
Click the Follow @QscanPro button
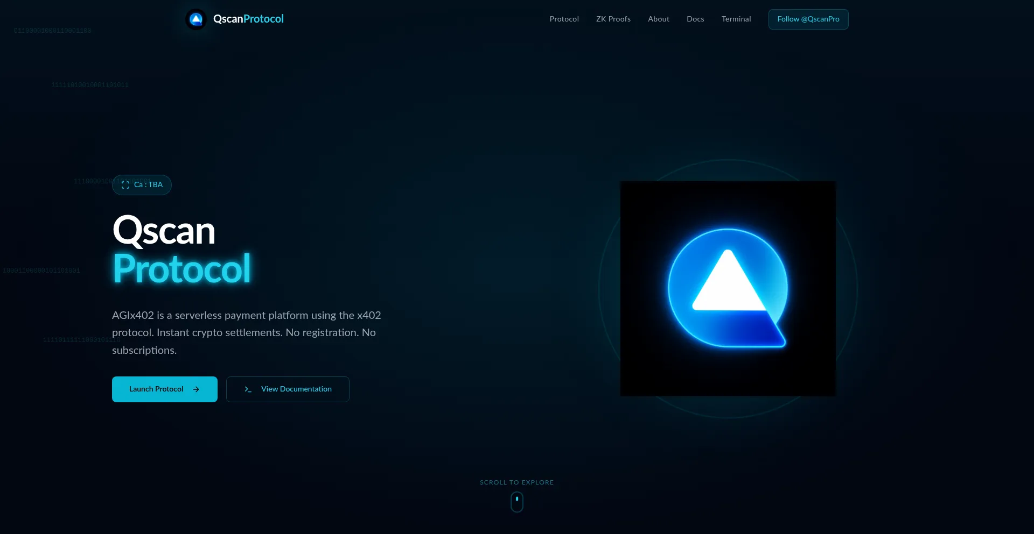pyautogui.click(x=808, y=19)
